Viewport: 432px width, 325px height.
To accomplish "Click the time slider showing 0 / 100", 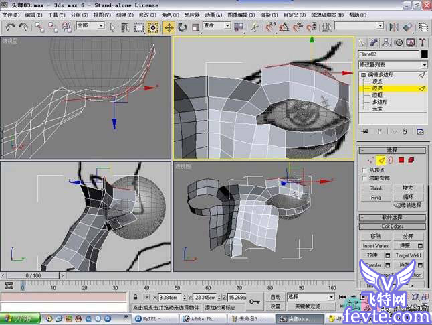I will (33, 275).
